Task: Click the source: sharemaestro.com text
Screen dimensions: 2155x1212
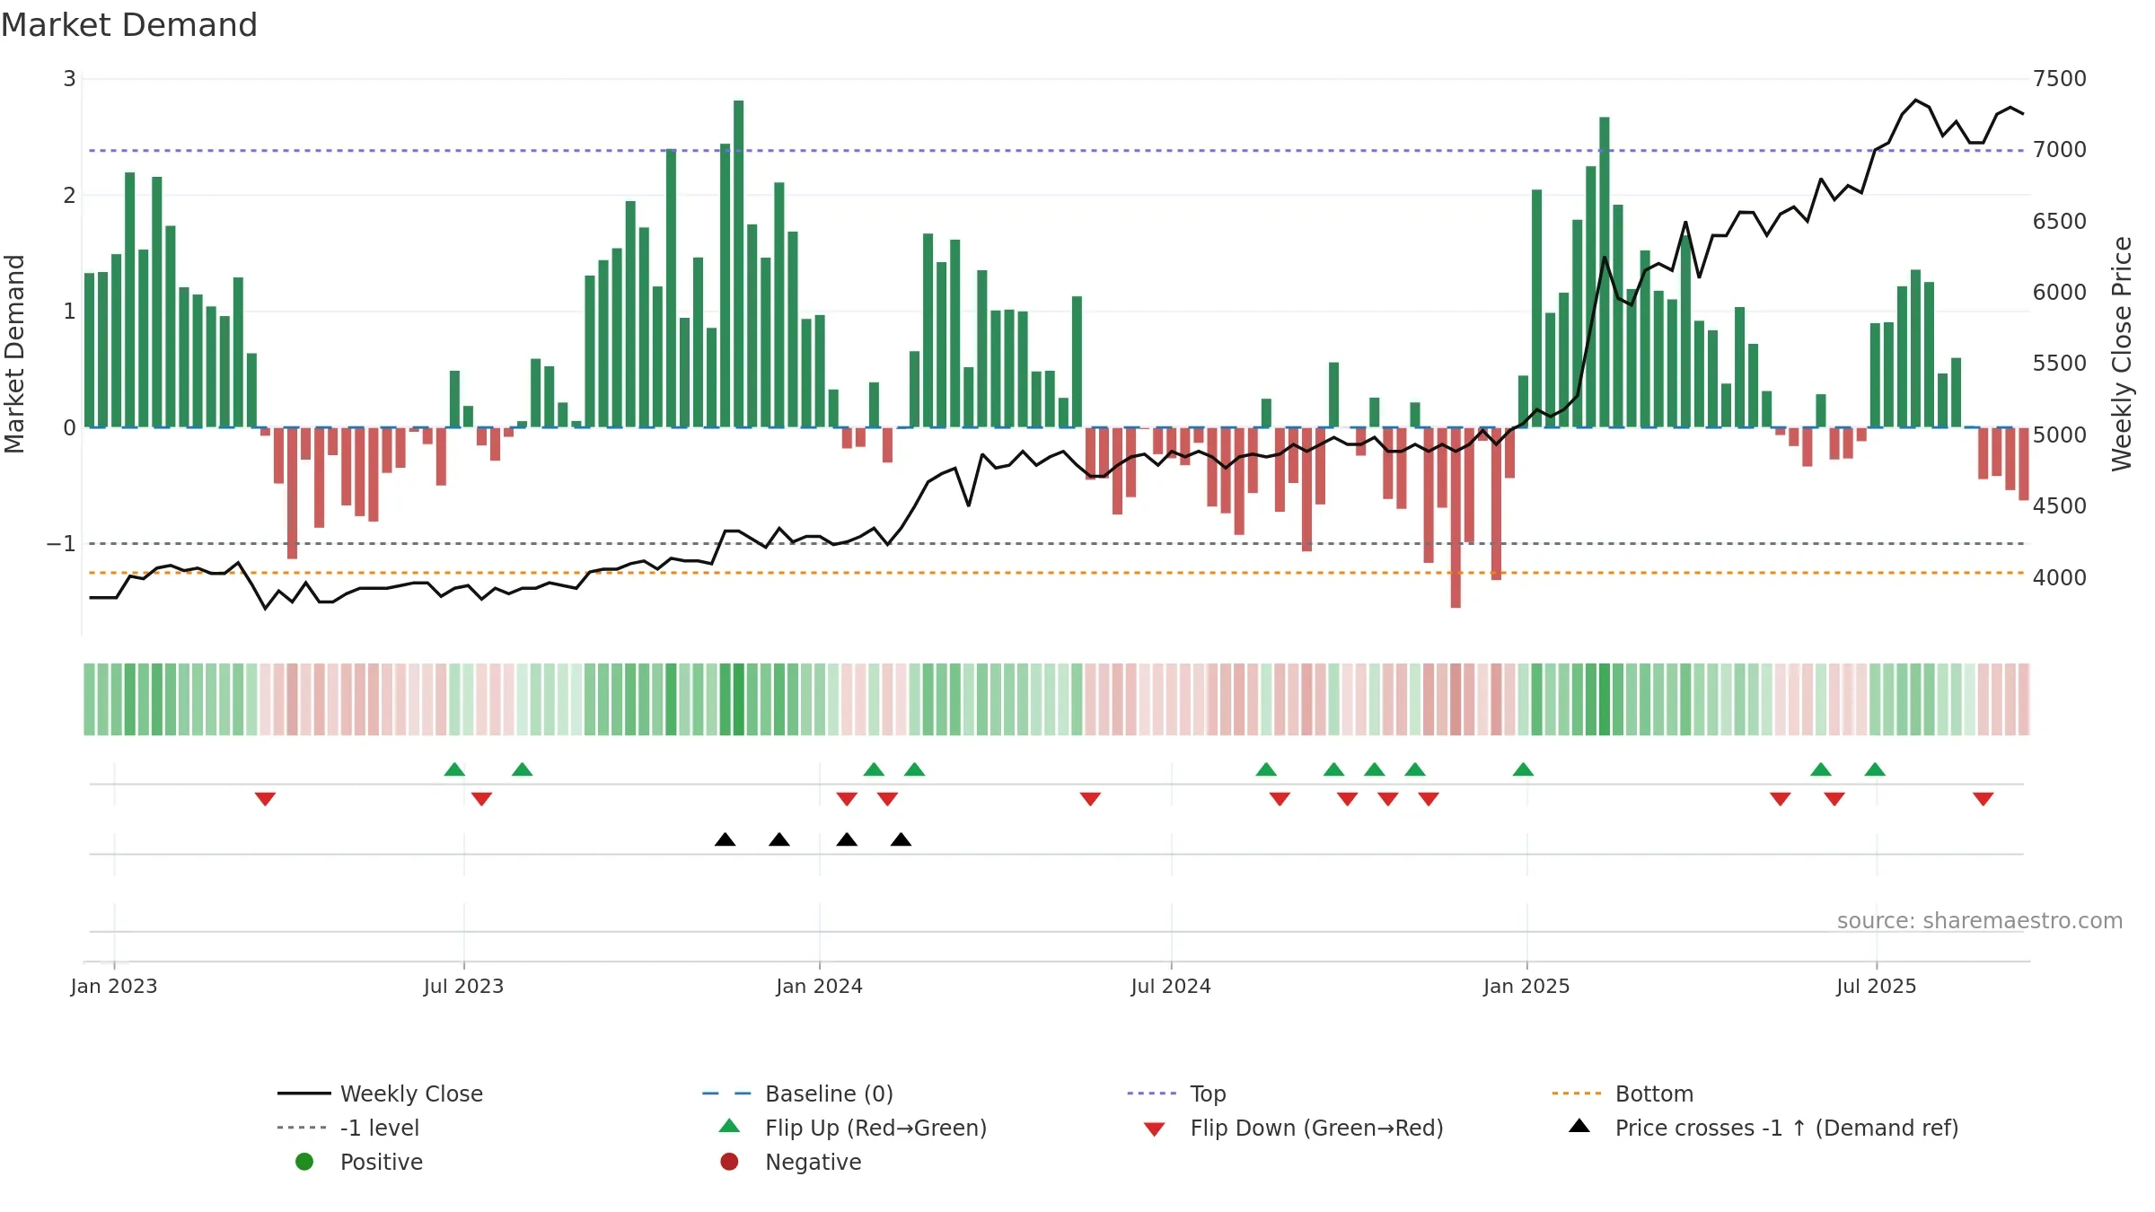Action: click(x=1980, y=920)
